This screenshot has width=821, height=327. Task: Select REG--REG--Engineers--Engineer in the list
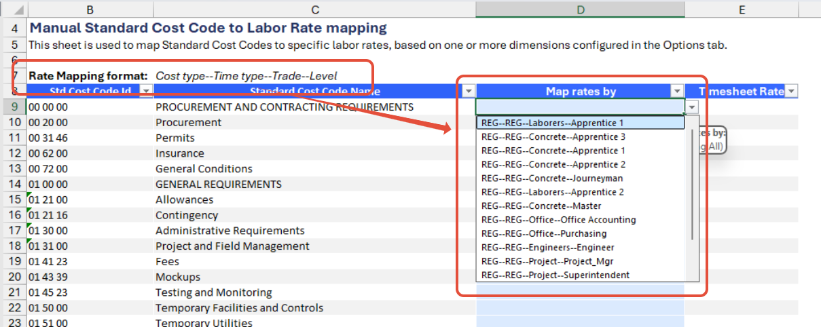(547, 248)
